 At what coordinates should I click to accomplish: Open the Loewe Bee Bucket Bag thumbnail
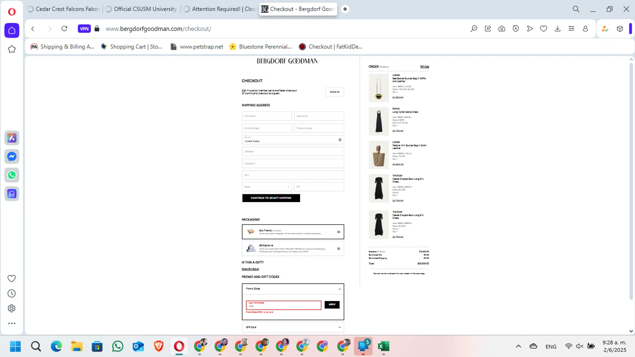(378, 88)
